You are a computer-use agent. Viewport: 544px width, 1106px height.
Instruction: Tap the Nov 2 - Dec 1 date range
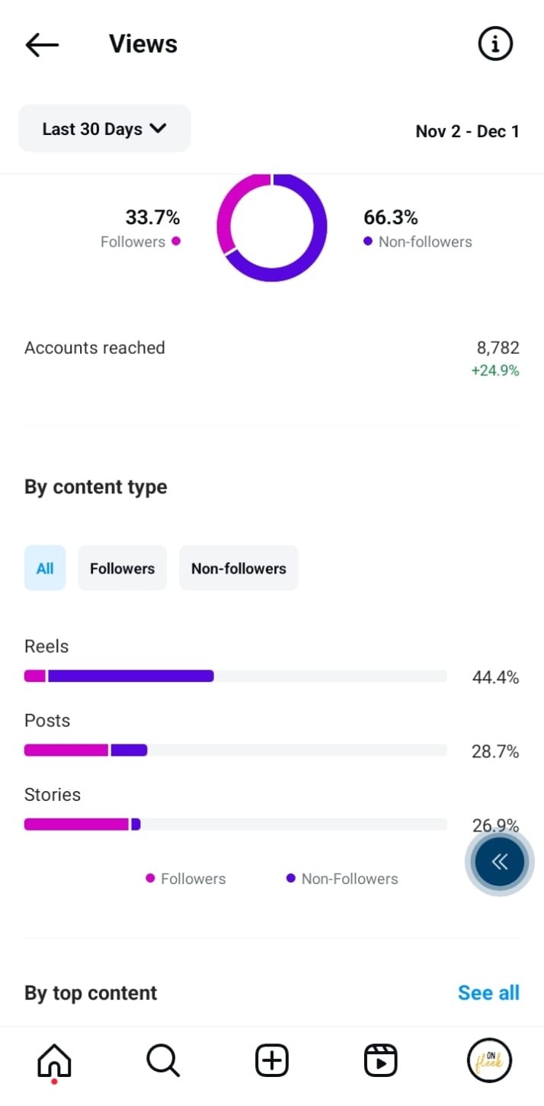coord(467,131)
